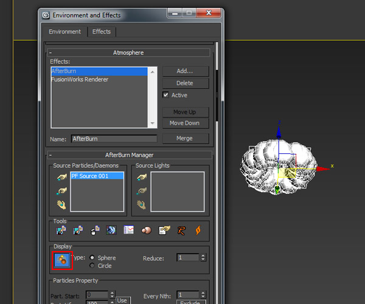The width and height of the screenshot is (365, 304).
Task: Increase the Reduce spinner value
Action: (203, 255)
